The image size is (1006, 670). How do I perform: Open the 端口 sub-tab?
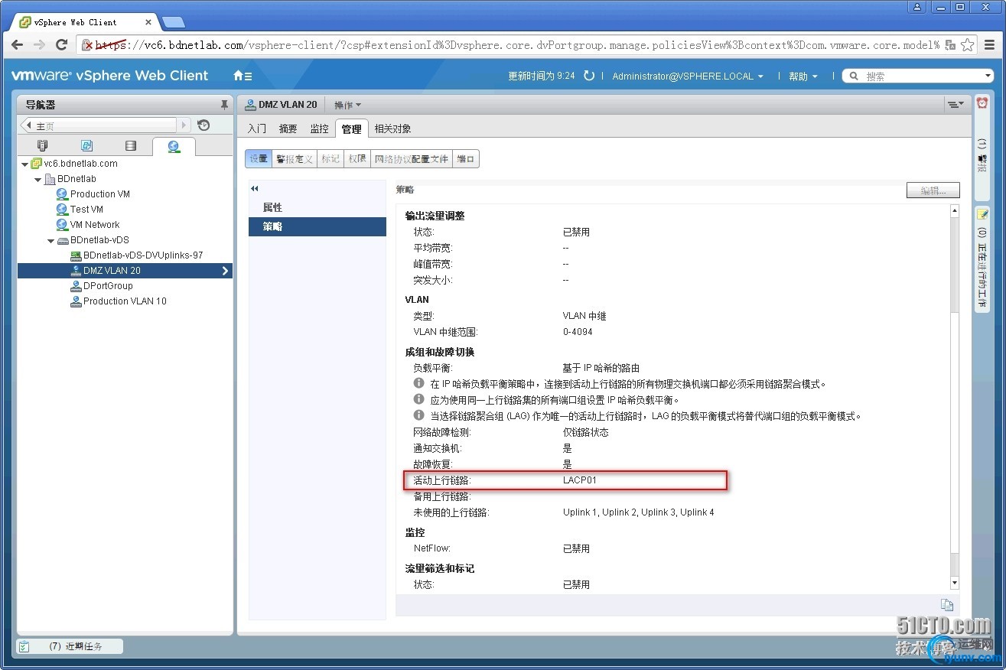click(465, 158)
